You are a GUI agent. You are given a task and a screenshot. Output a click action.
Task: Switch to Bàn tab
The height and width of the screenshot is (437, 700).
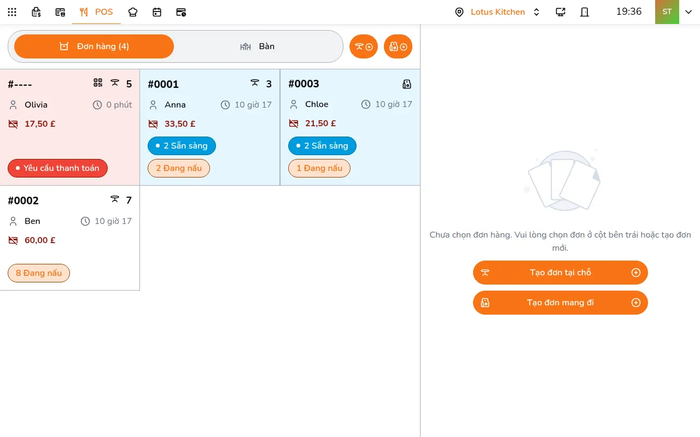[257, 46]
